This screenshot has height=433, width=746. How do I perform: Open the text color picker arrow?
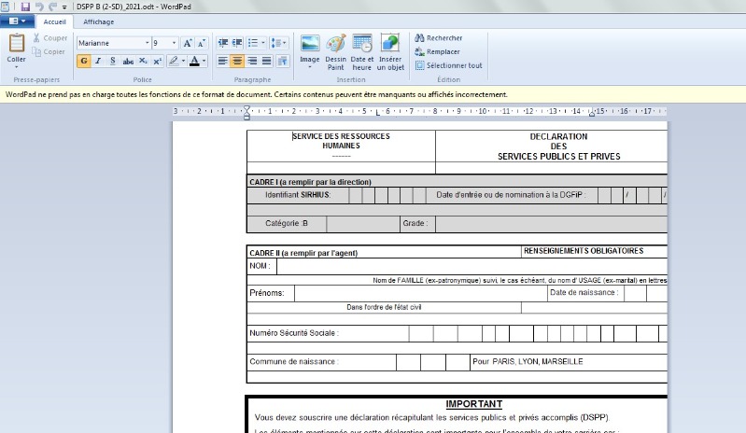204,61
